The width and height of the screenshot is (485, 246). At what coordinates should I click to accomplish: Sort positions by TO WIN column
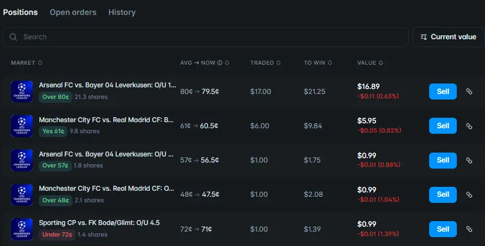point(318,63)
